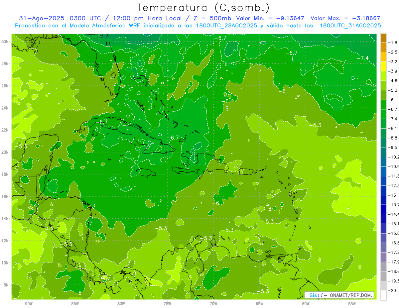Select the "Z = 500mb" level text
Image resolution: width=399 pixels, height=308 pixels.
pos(212,18)
